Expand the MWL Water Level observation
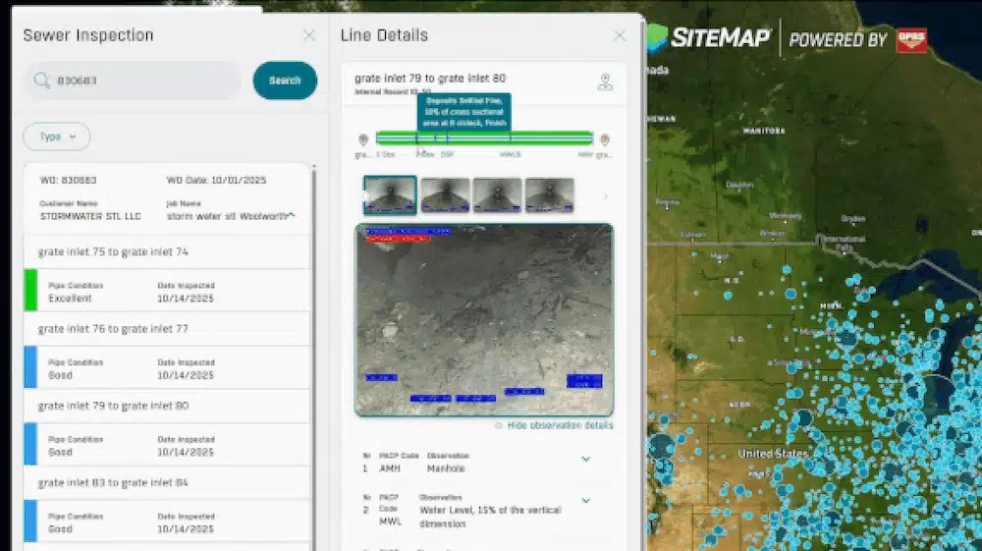This screenshot has width=982, height=551. point(586,500)
